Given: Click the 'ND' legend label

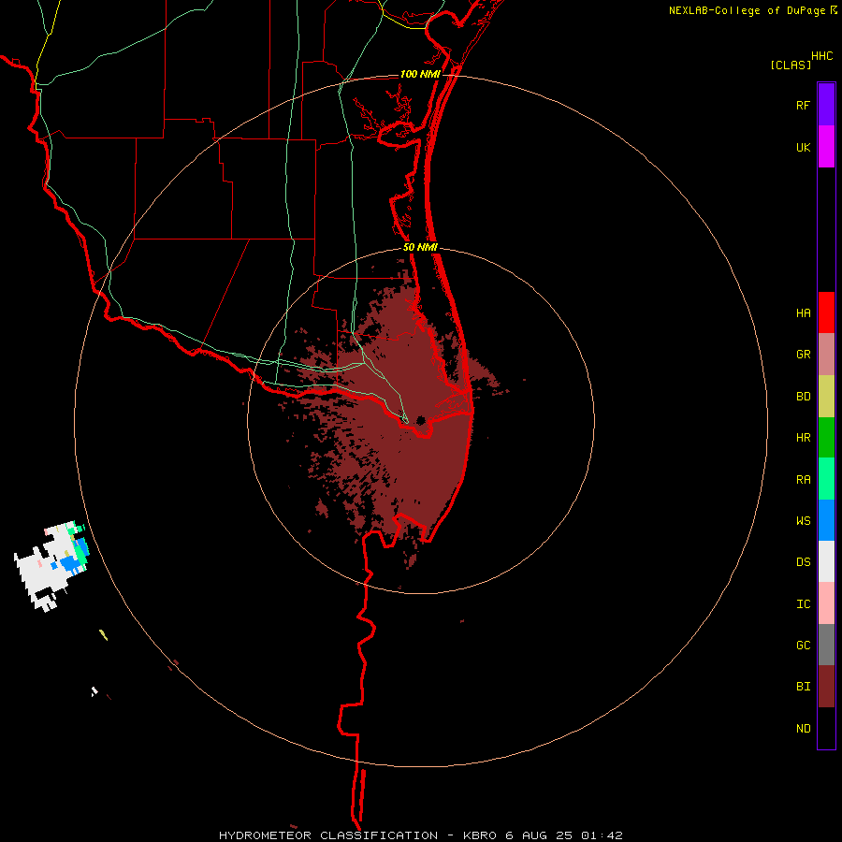Looking at the screenshot, I should pos(803,728).
